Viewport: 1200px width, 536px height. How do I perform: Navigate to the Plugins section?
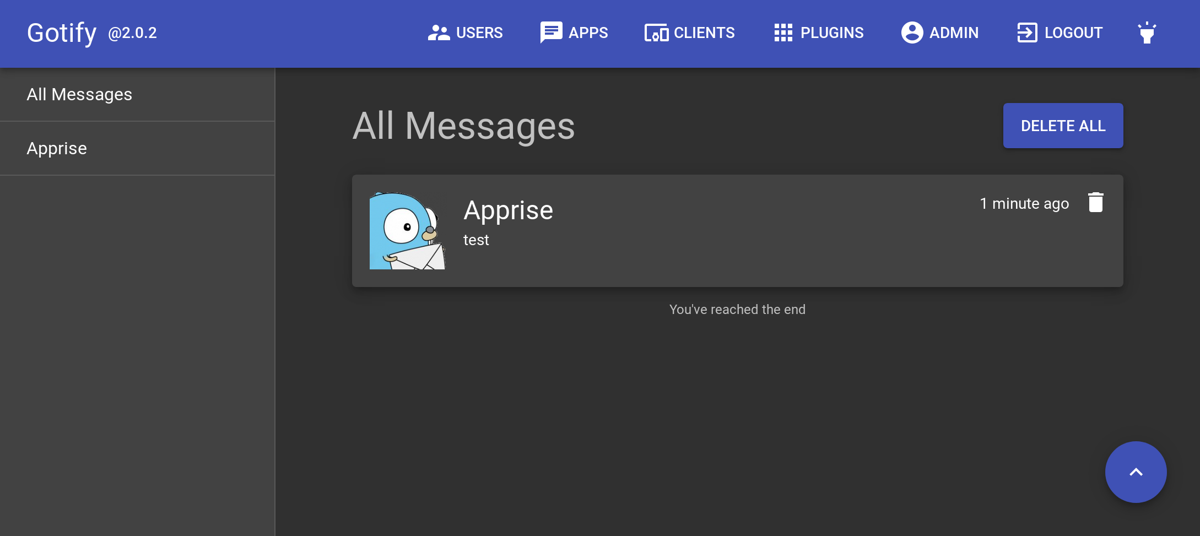tap(832, 33)
